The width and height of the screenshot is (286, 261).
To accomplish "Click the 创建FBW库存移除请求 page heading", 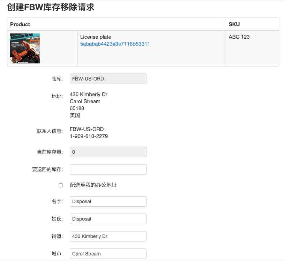I will point(51,7).
